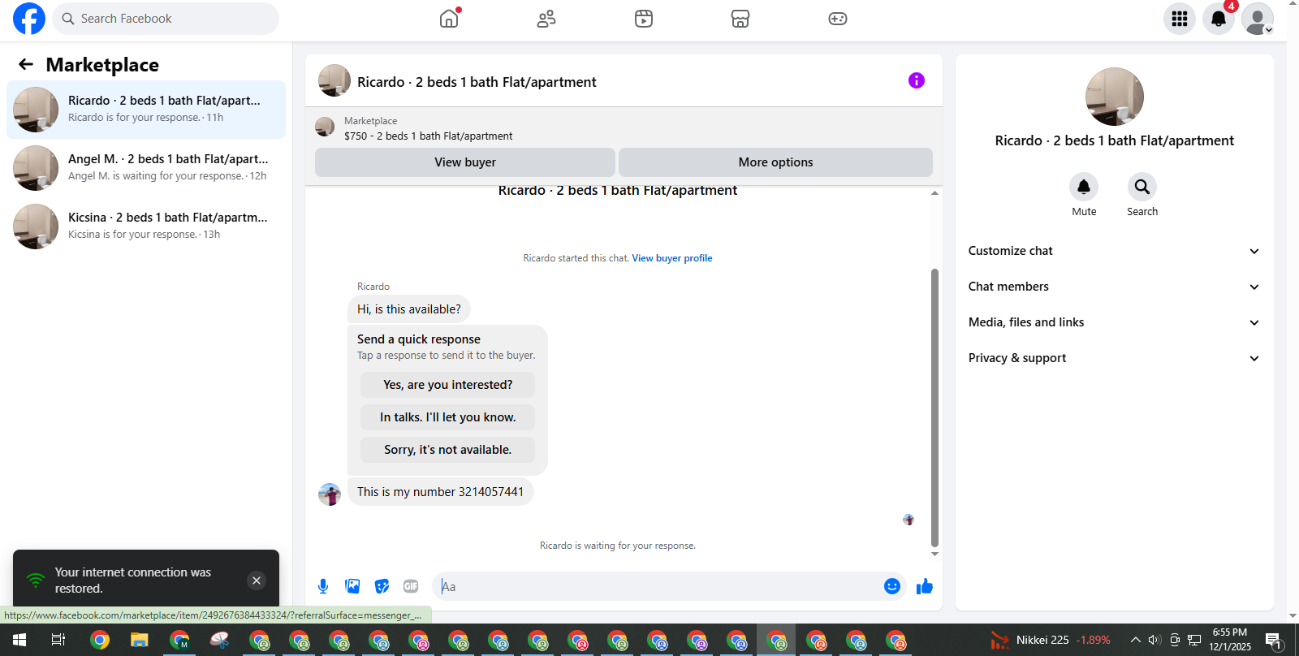
Task: Open conversation information purple icon
Action: [x=917, y=80]
